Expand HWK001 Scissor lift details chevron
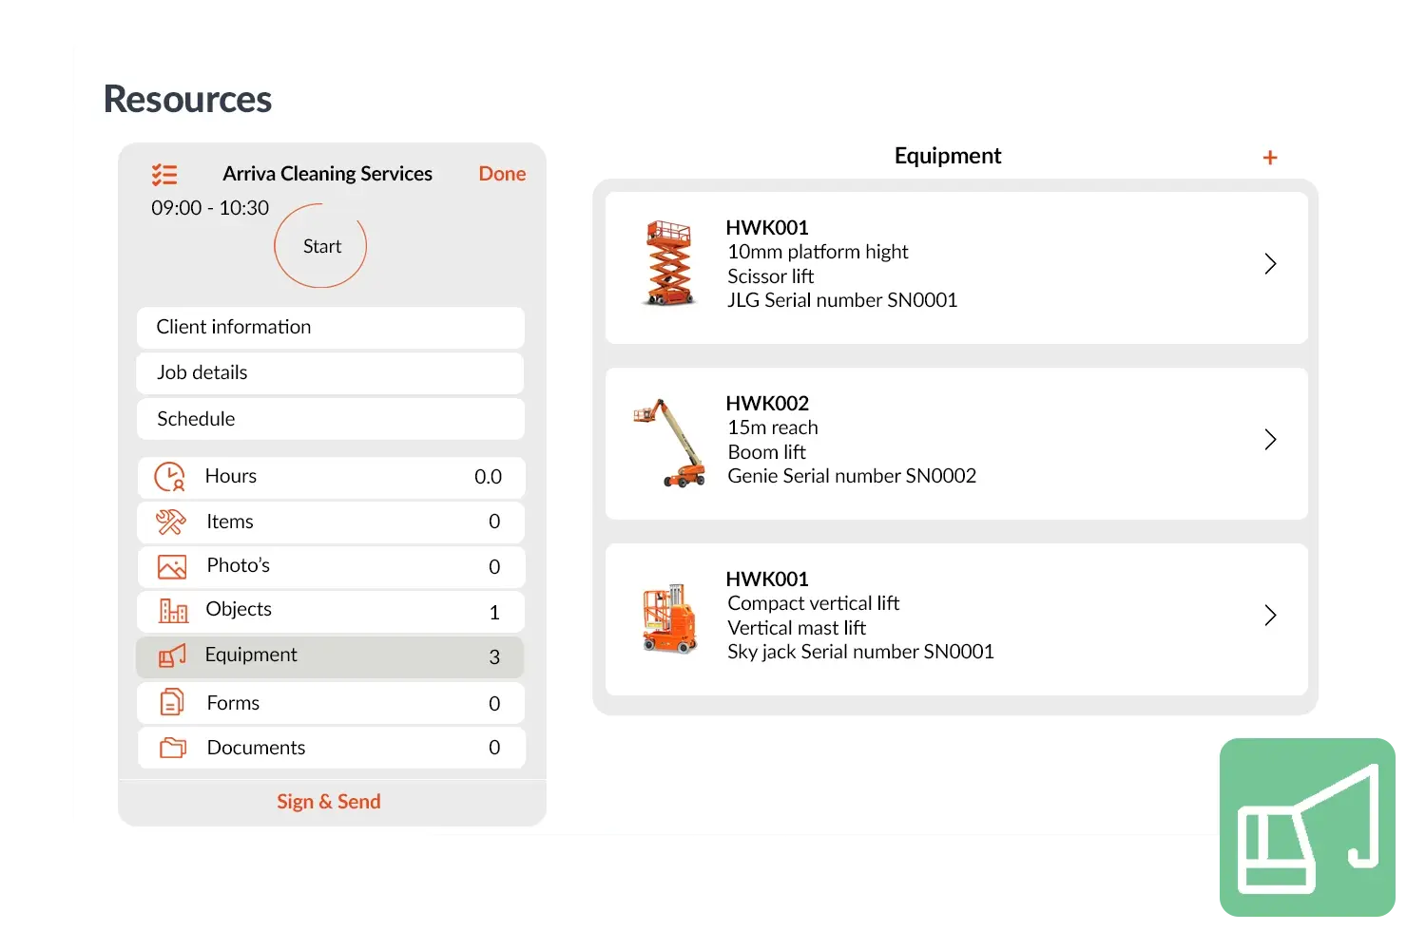The height and width of the screenshot is (950, 1426). 1270,264
